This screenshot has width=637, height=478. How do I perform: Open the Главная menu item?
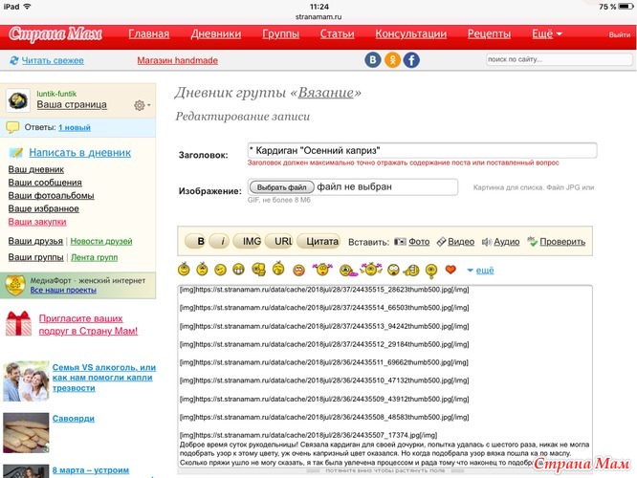tap(148, 34)
